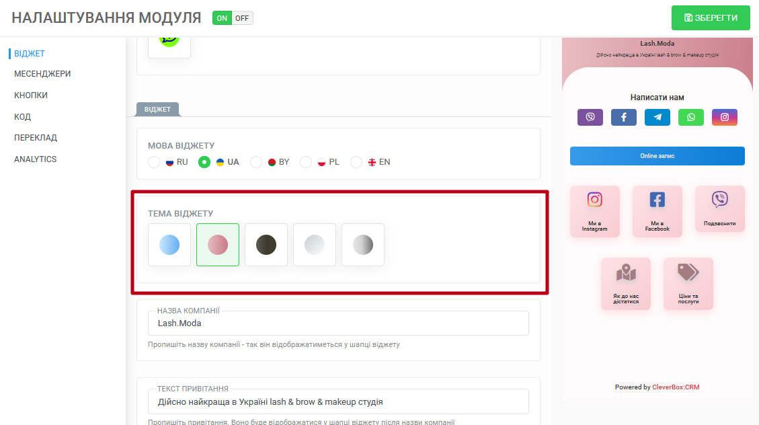Click the Facebook messenger icon under Написати нам

click(623, 117)
